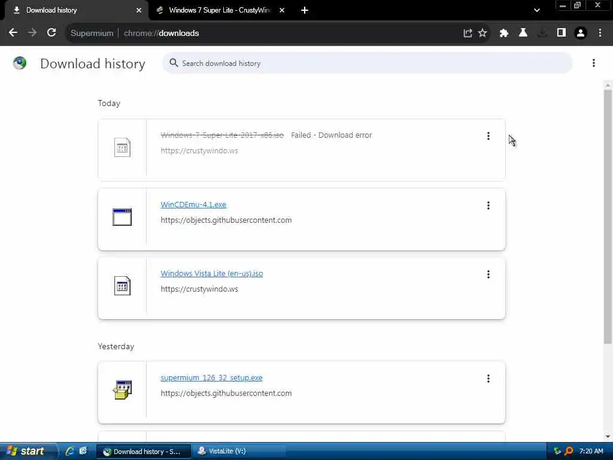Open the Chrome Labs flask icon
613x460 pixels.
tap(523, 34)
